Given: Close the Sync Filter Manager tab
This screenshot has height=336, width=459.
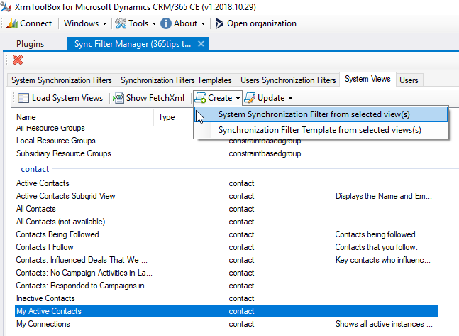Looking at the screenshot, I should click(x=201, y=44).
